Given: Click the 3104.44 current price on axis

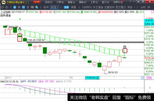Looking at the screenshot, I should (x=149, y=58).
